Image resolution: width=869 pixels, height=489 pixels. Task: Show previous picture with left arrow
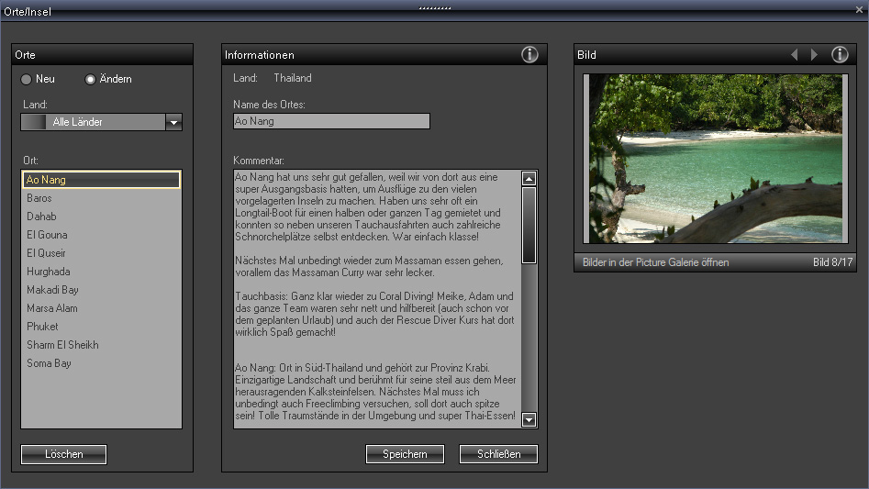coord(795,55)
